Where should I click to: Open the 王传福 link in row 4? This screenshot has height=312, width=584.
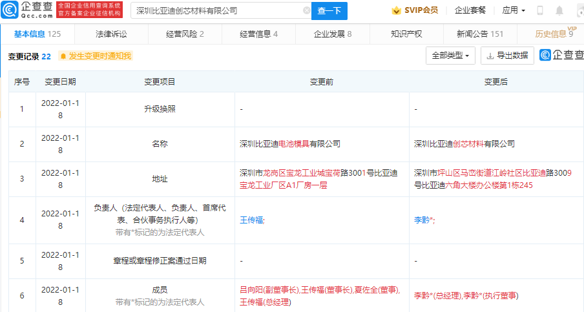(x=251, y=220)
